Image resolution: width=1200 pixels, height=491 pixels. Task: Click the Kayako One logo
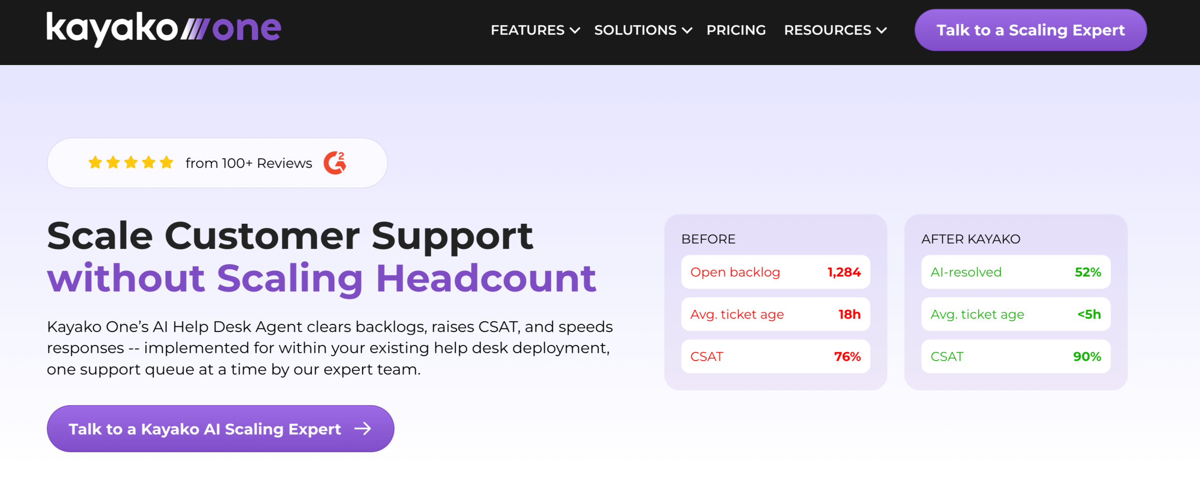pyautogui.click(x=163, y=29)
